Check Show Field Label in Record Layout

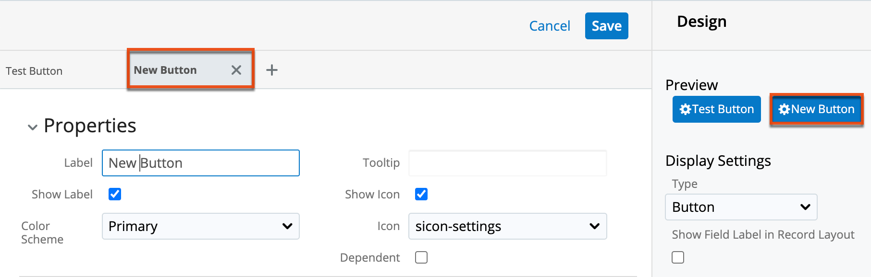tap(677, 257)
